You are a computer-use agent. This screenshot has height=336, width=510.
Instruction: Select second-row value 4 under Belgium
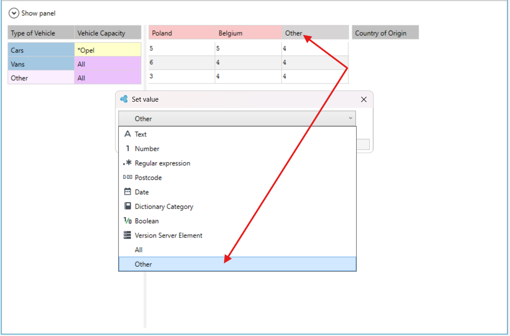coord(248,63)
